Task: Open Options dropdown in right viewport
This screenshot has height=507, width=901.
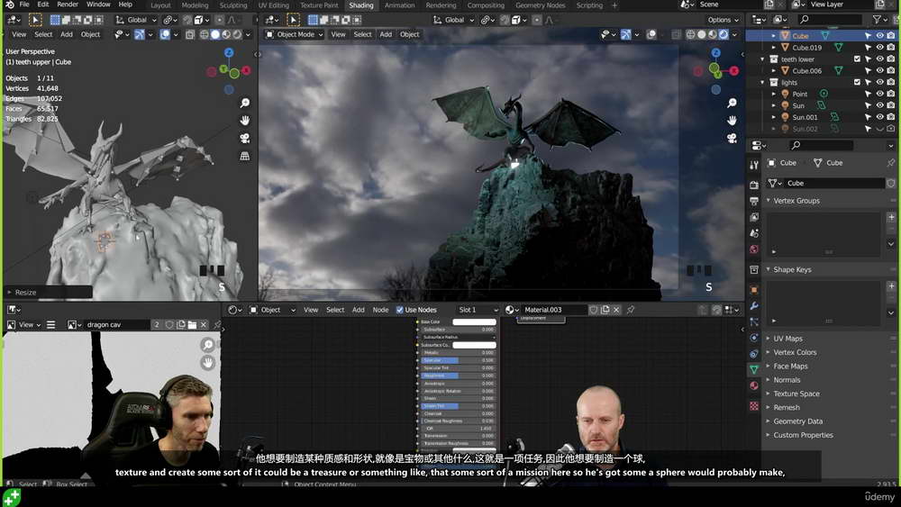Action: coord(723,20)
